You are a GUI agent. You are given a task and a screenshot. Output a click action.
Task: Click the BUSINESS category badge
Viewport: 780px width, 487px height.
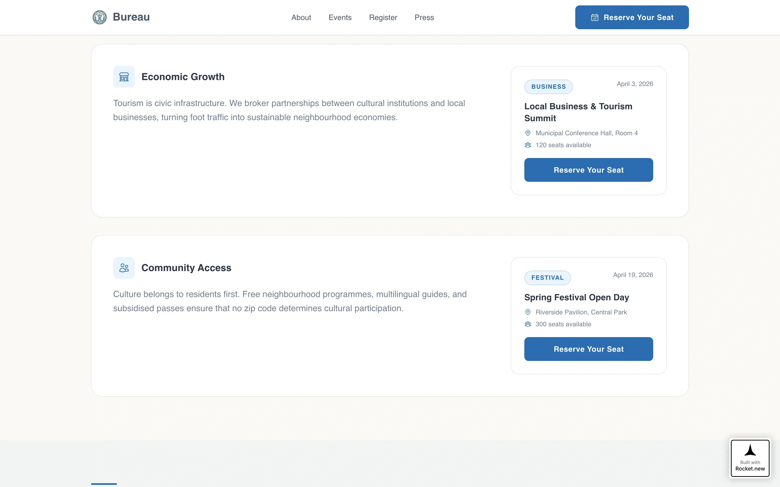click(x=548, y=87)
